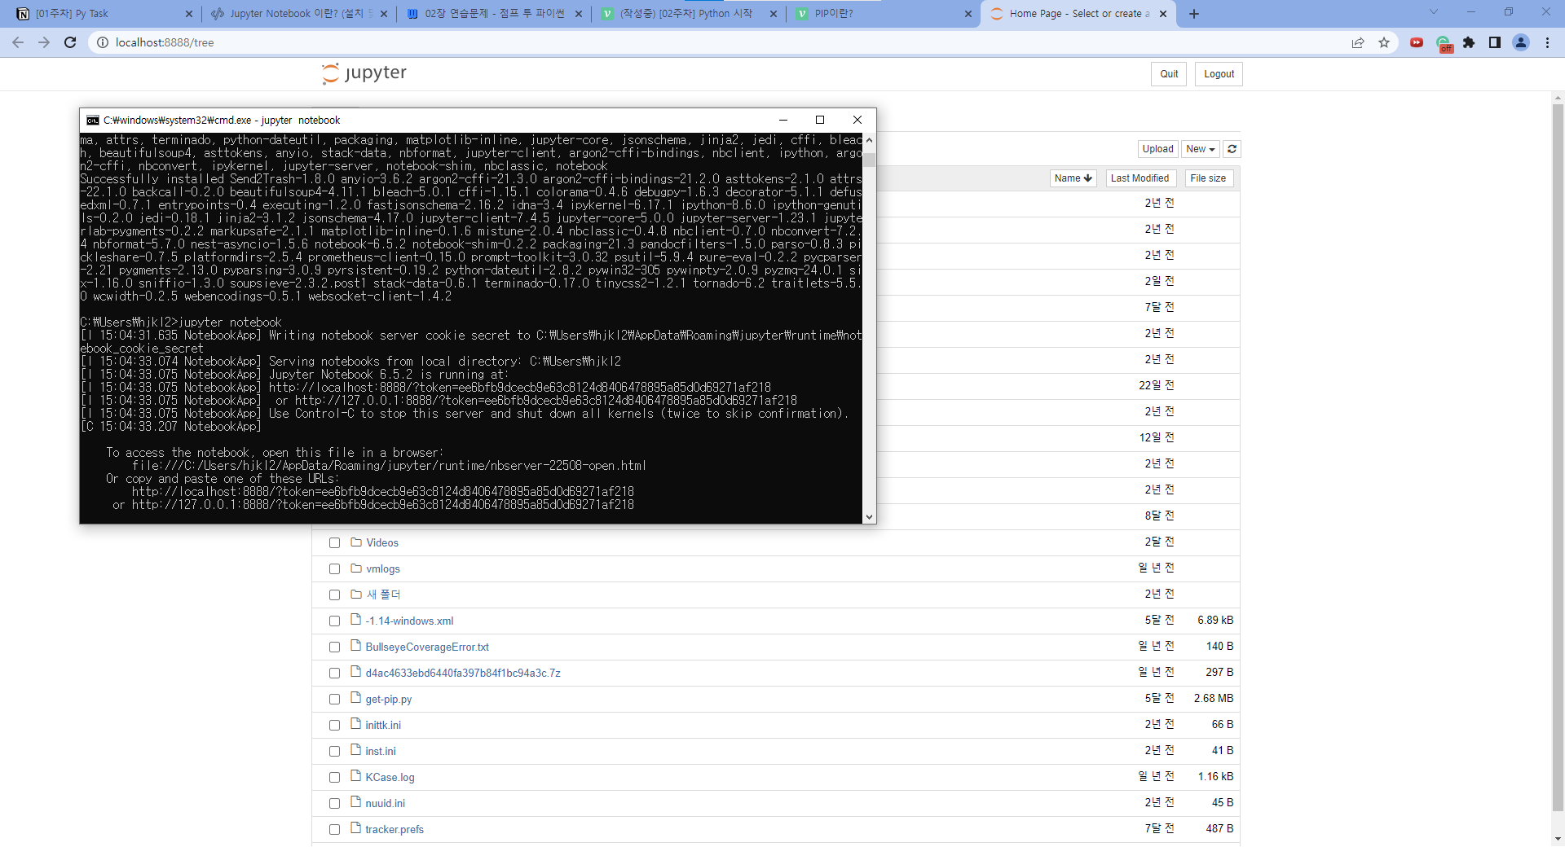Click the Upload button
Viewport: 1565px width, 847px height.
1157,149
